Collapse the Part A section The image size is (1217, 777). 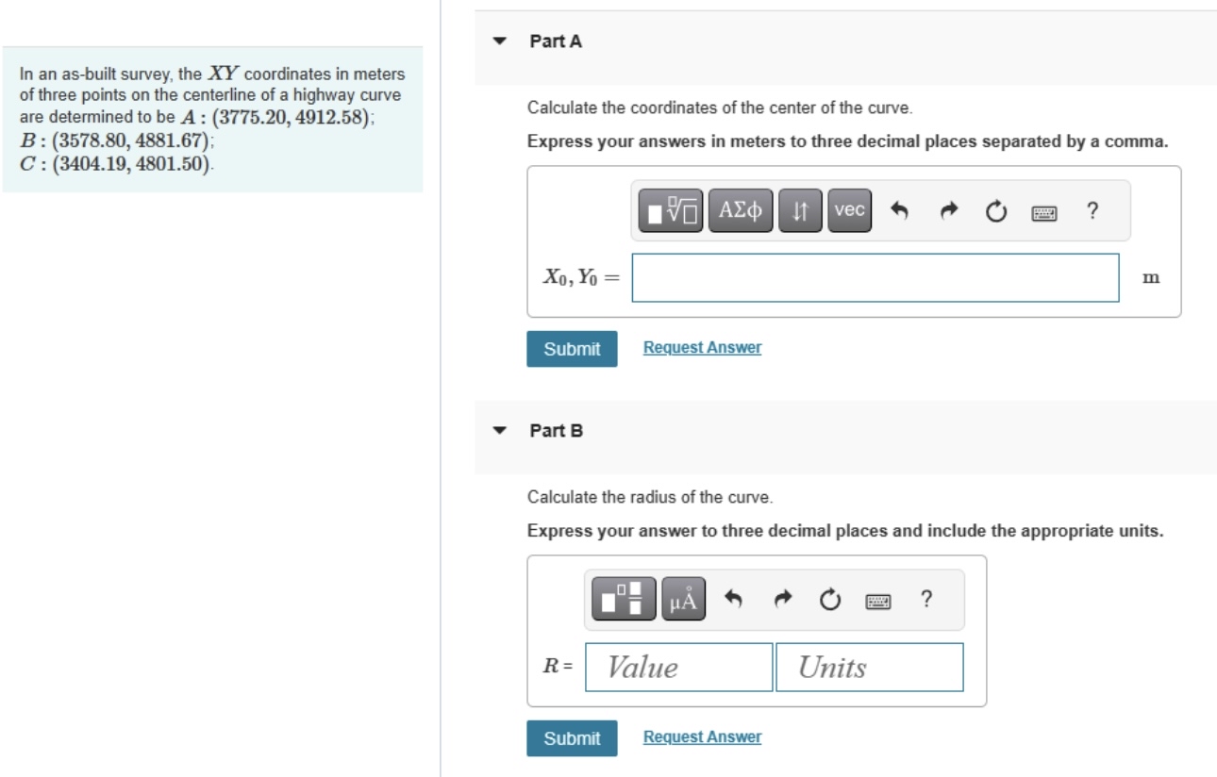pyautogui.click(x=500, y=41)
